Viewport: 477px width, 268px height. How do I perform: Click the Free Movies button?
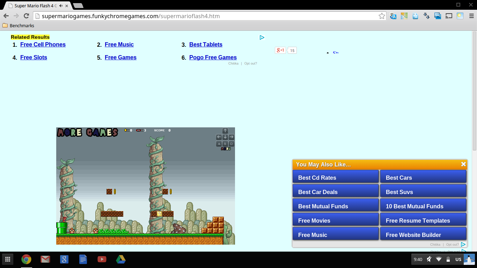336,219
